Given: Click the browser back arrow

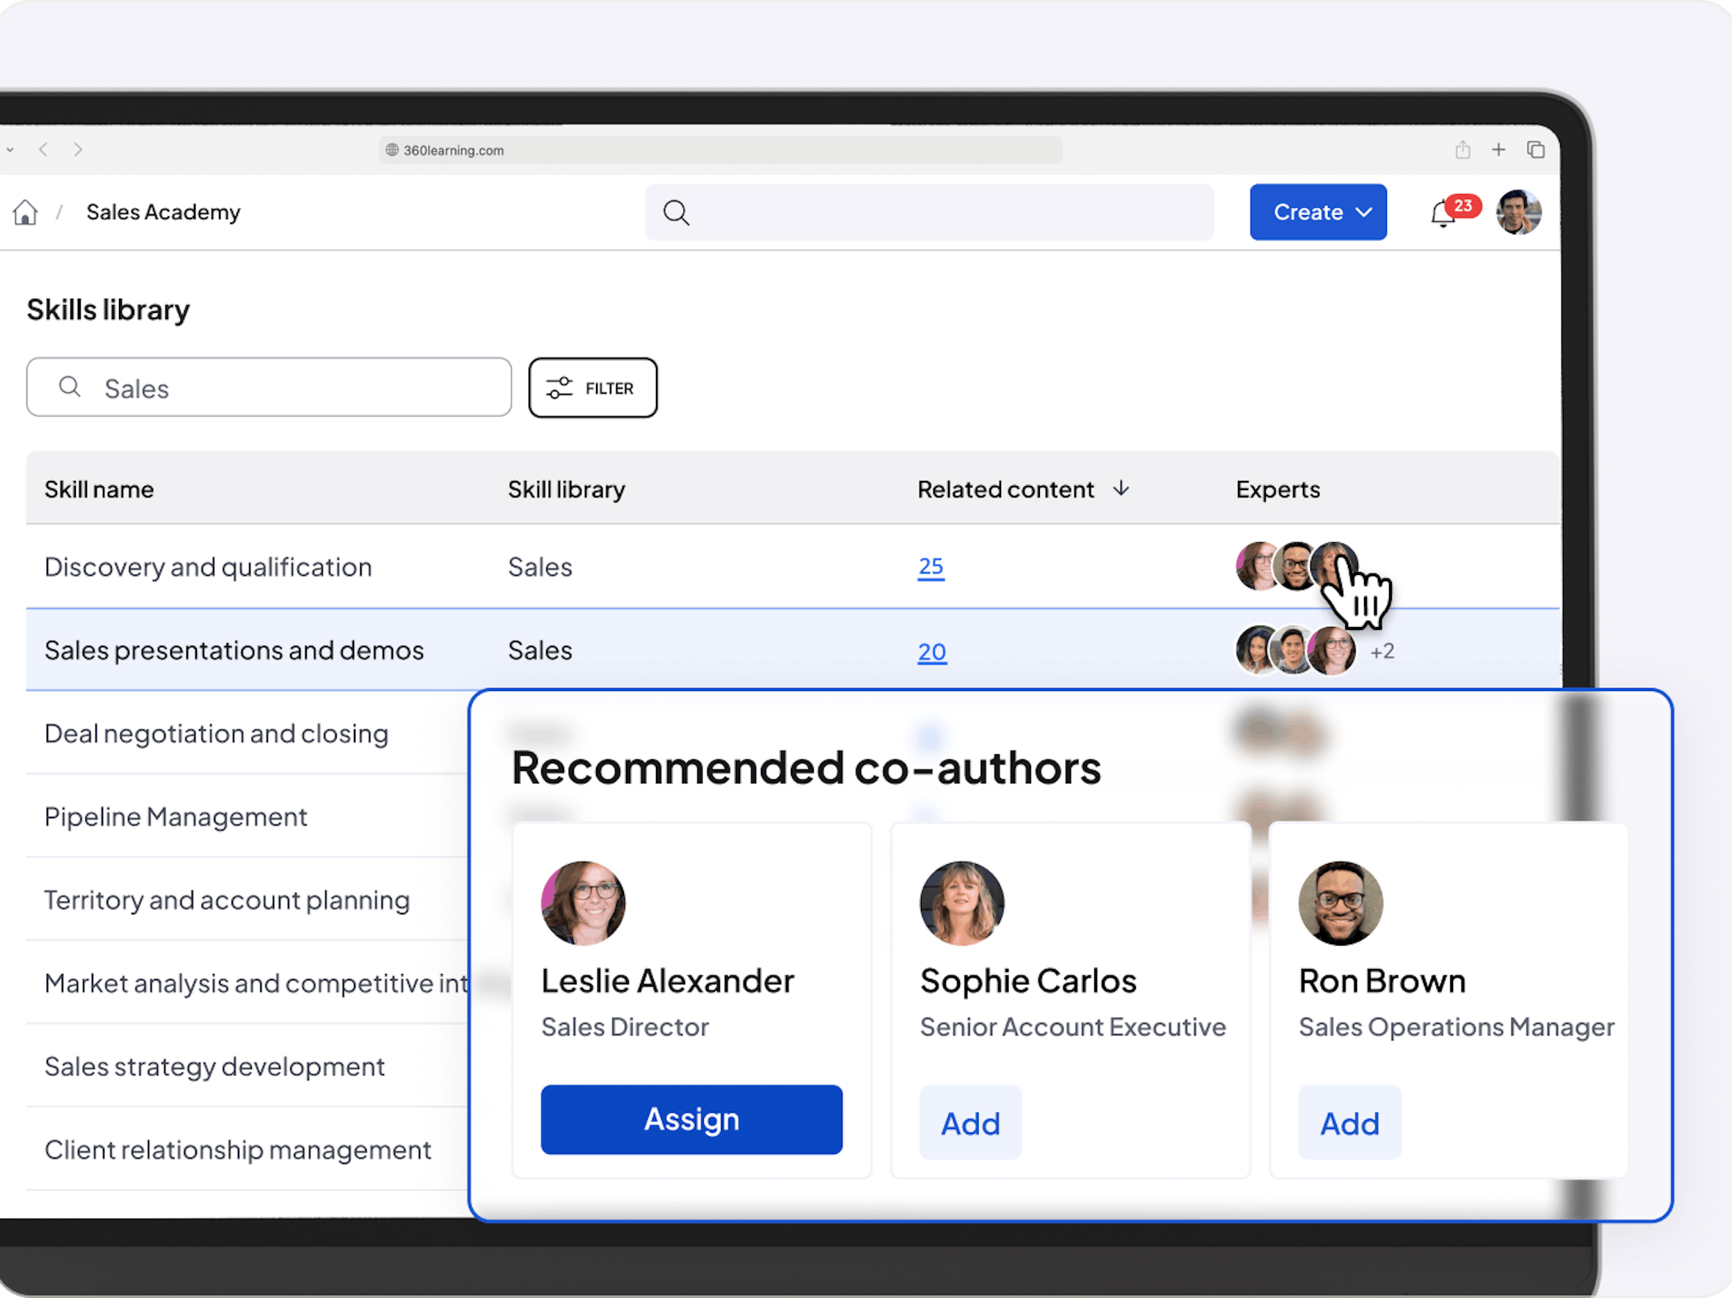Looking at the screenshot, I should click(44, 149).
